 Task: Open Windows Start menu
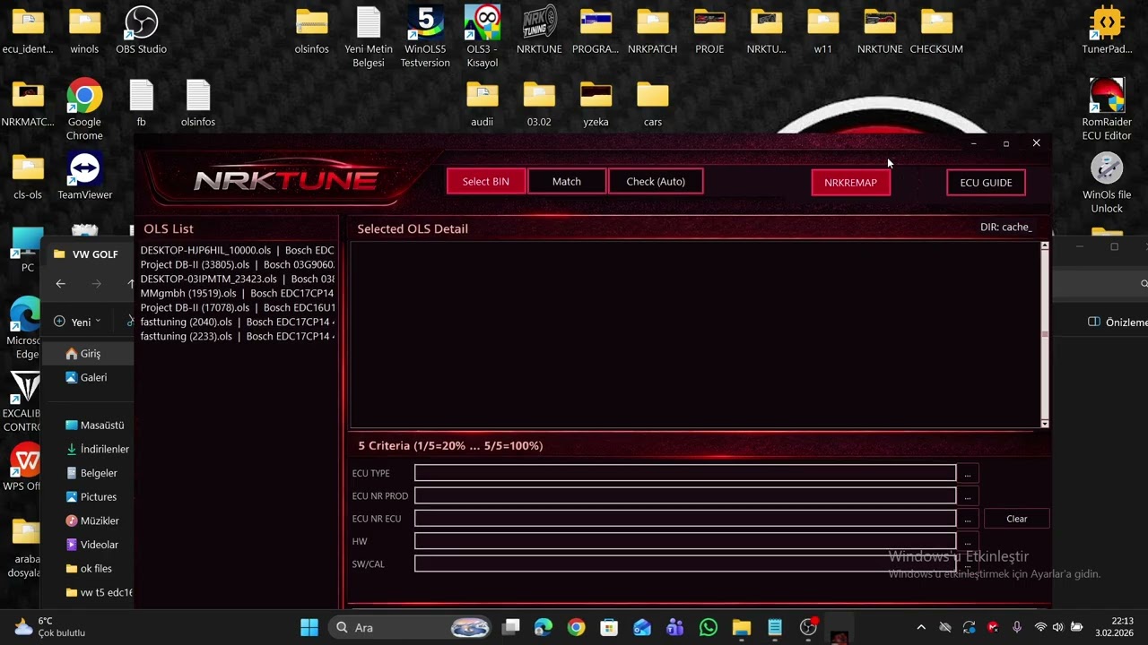tap(309, 627)
